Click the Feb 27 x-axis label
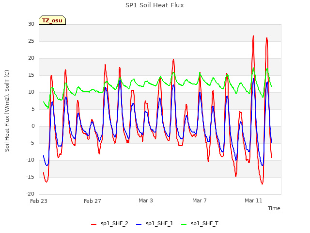 pos(93,201)
